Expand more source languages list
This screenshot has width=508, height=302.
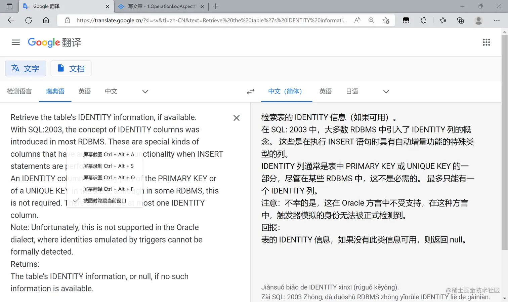[145, 91]
